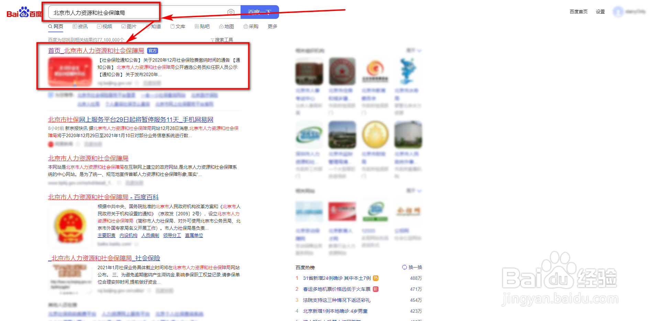
Task: Open the 图片 tab
Action: (x=129, y=26)
